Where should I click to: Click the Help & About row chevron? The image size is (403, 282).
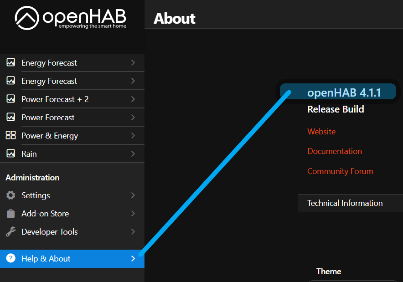[133, 259]
